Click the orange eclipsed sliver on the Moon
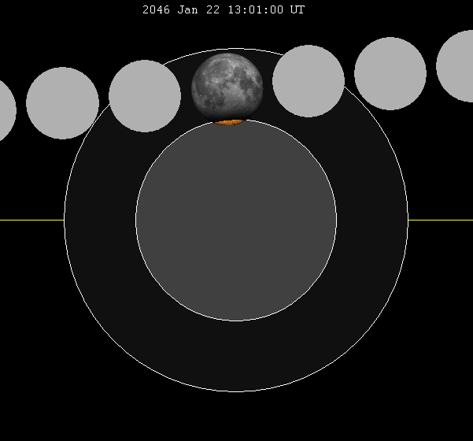This screenshot has height=441, width=473. pos(229,122)
